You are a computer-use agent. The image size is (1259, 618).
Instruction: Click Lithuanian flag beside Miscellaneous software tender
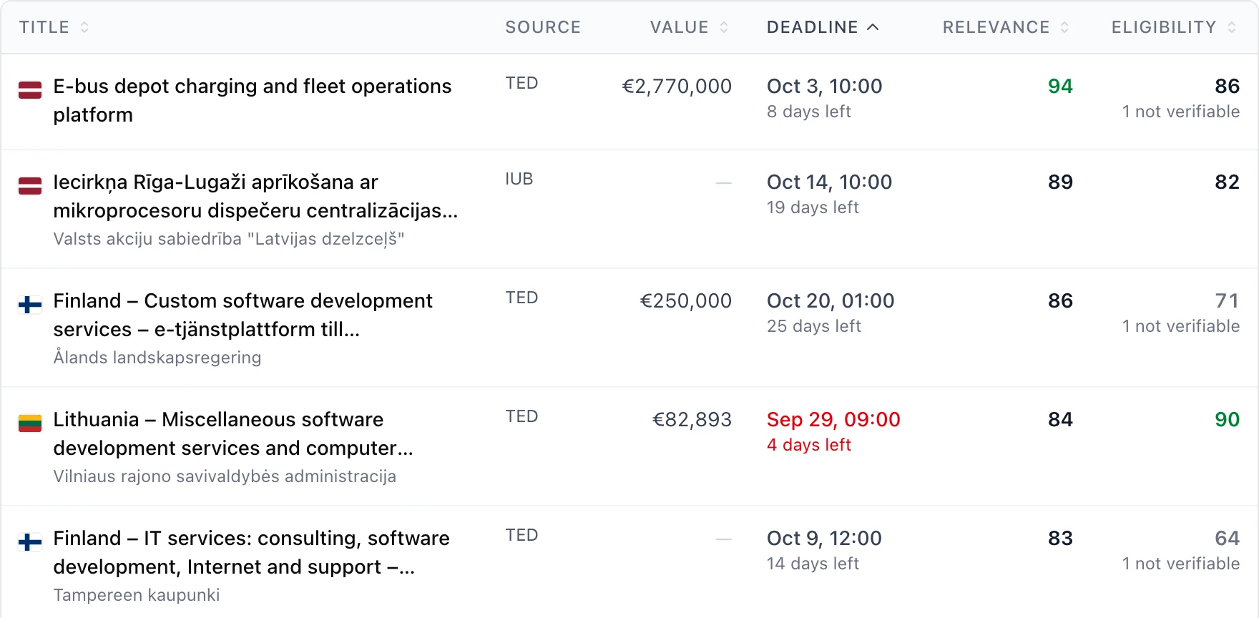point(30,423)
